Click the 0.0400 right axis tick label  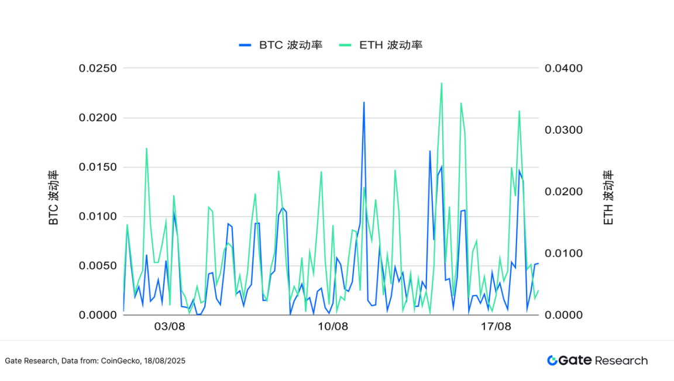coord(564,68)
